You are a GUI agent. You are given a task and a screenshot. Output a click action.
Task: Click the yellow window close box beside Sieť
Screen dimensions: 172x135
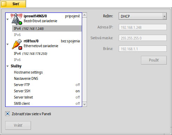(4, 4)
